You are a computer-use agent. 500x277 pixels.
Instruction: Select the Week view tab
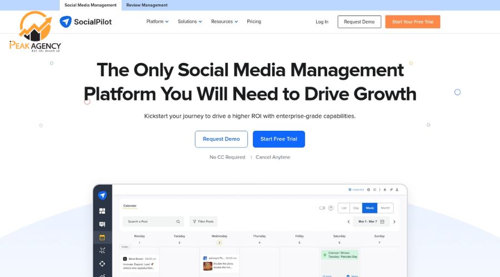(369, 208)
